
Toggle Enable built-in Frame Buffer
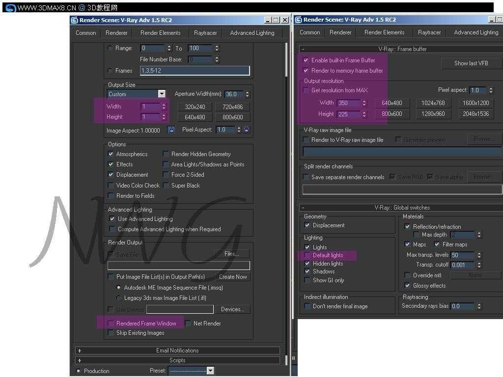point(306,60)
